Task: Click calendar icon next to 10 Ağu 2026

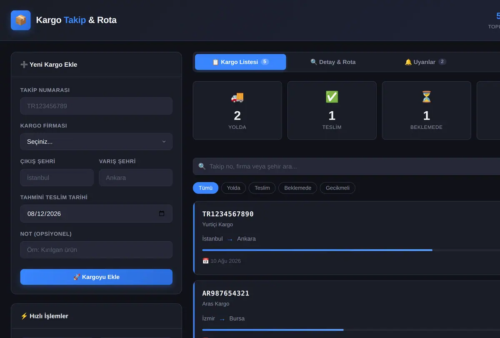Action: point(205,261)
